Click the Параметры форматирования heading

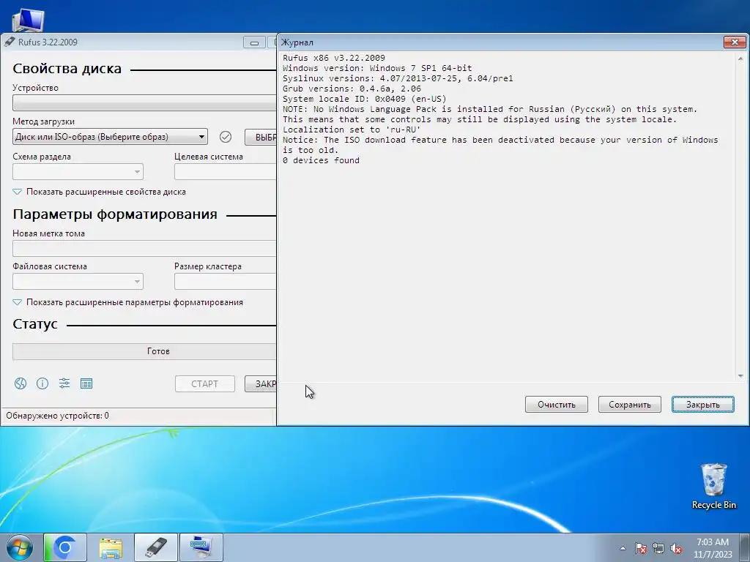(115, 214)
